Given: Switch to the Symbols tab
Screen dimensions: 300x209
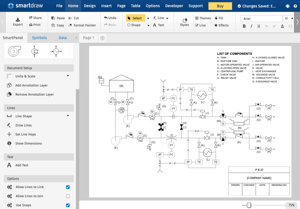Looking at the screenshot, I should coord(39,38).
